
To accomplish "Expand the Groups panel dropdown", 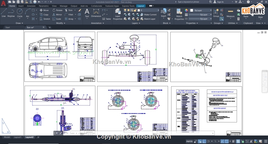I will click(218, 23).
